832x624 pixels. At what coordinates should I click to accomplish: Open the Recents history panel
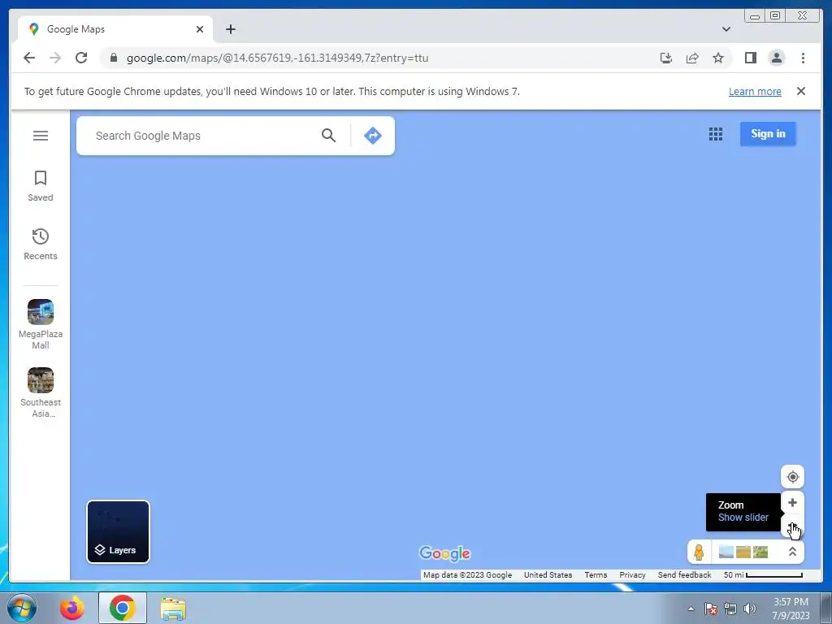41,244
